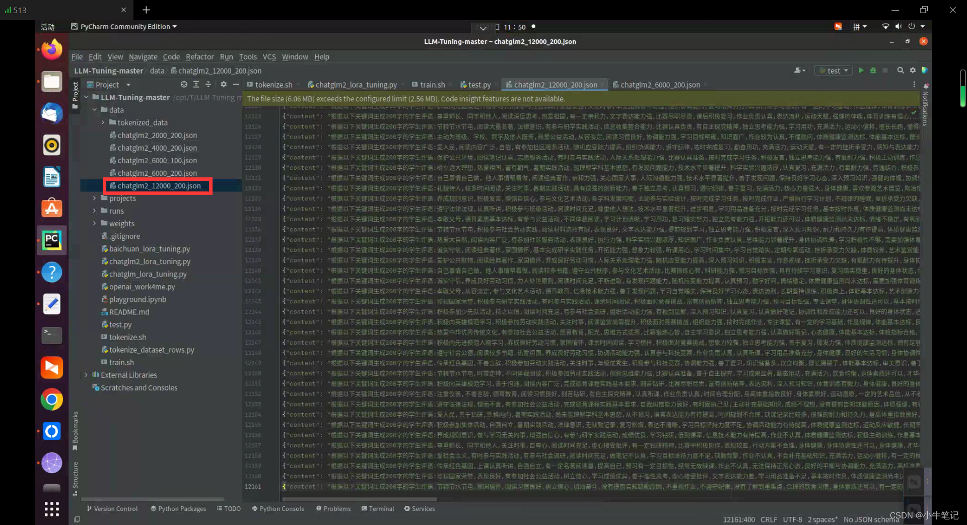Click the PyCharm icon in the dock

pyautogui.click(x=51, y=240)
